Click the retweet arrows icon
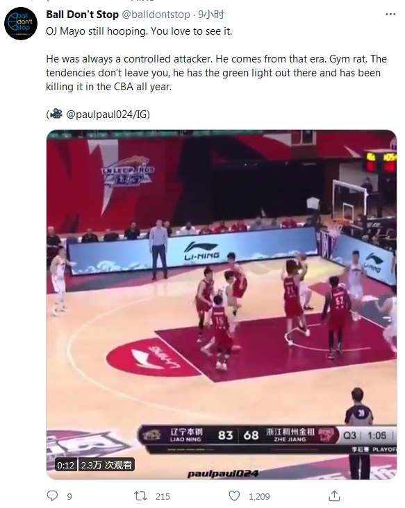405x508 pixels. click(141, 496)
